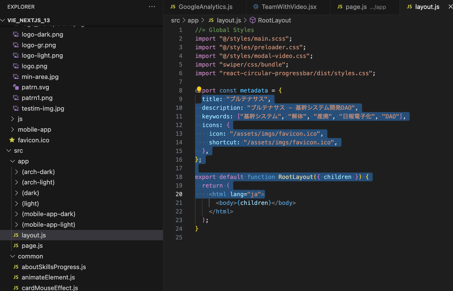Click the react-circular-progressbar import string
This screenshot has height=291, width=453.
tap(296, 73)
